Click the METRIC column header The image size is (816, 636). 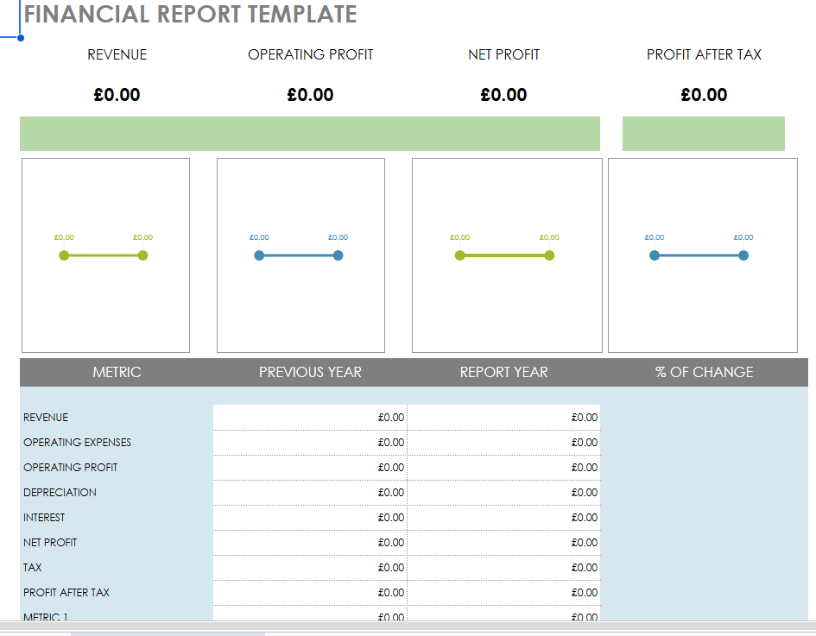[x=117, y=372]
